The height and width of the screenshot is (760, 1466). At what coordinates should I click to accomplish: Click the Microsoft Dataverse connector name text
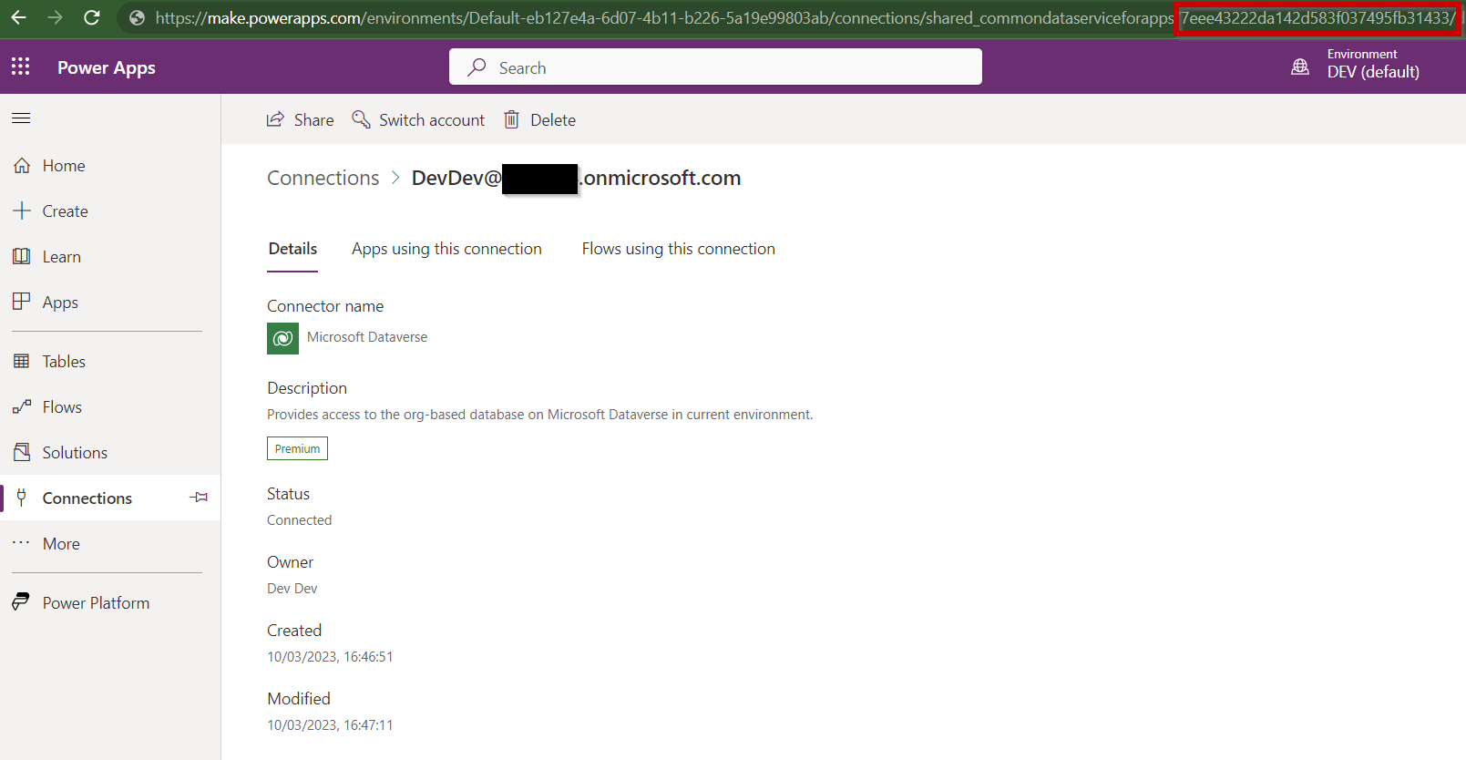point(367,337)
